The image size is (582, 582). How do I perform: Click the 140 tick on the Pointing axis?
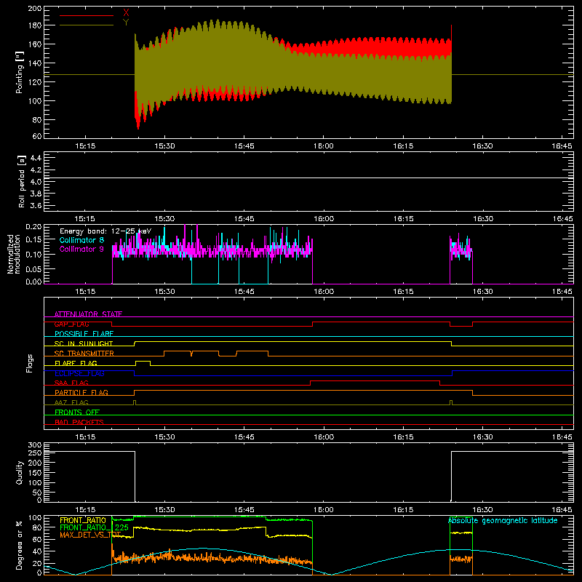pyautogui.click(x=35, y=63)
